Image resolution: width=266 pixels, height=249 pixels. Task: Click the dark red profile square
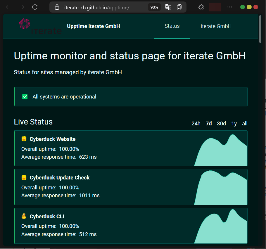coord(215,7)
